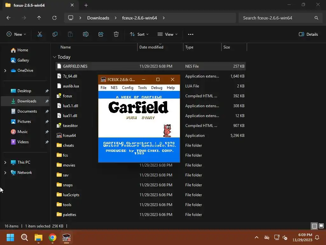Viewport: 326px width, 245px height.
Task: Click the Share icon in toolbar
Action: click(x=101, y=34)
